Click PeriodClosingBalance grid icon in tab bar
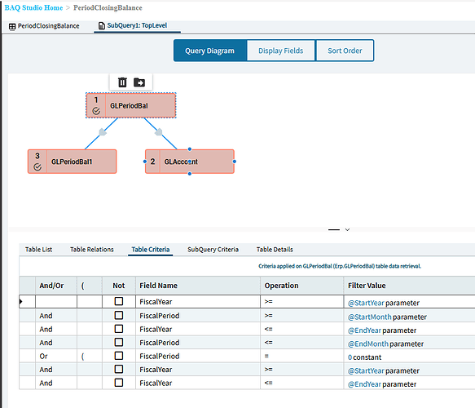The image size is (475, 408). coord(12,26)
